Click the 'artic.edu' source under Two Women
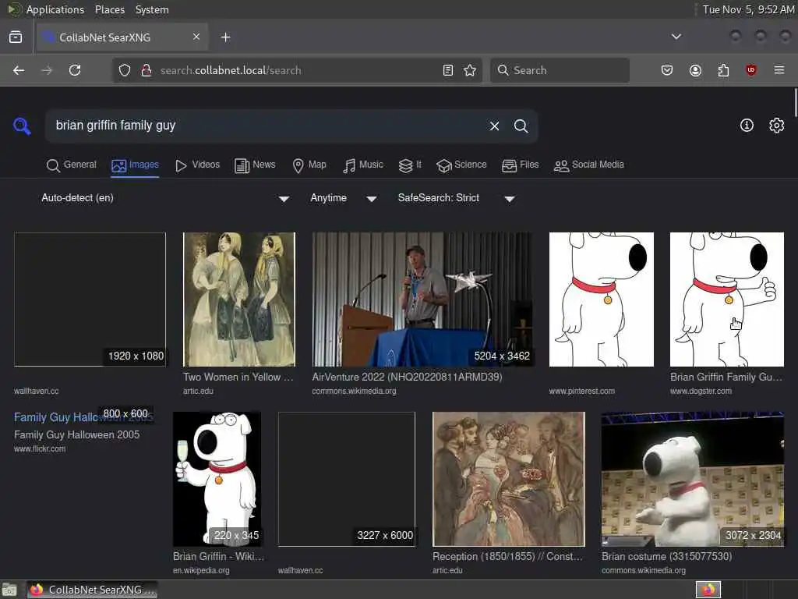Image resolution: width=798 pixels, height=599 pixels. [x=199, y=392]
